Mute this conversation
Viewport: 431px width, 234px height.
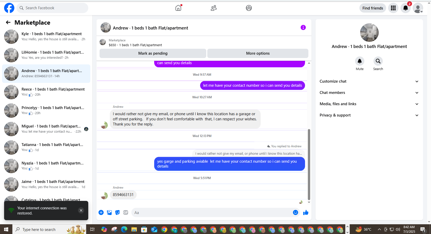[x=360, y=61]
